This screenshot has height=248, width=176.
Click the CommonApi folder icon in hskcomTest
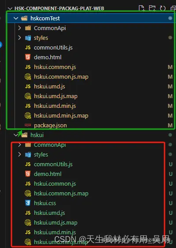click(x=28, y=28)
